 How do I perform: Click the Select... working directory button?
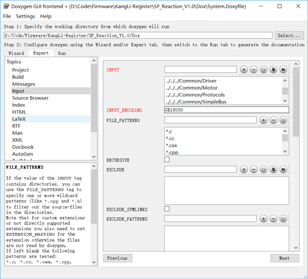click(289, 35)
